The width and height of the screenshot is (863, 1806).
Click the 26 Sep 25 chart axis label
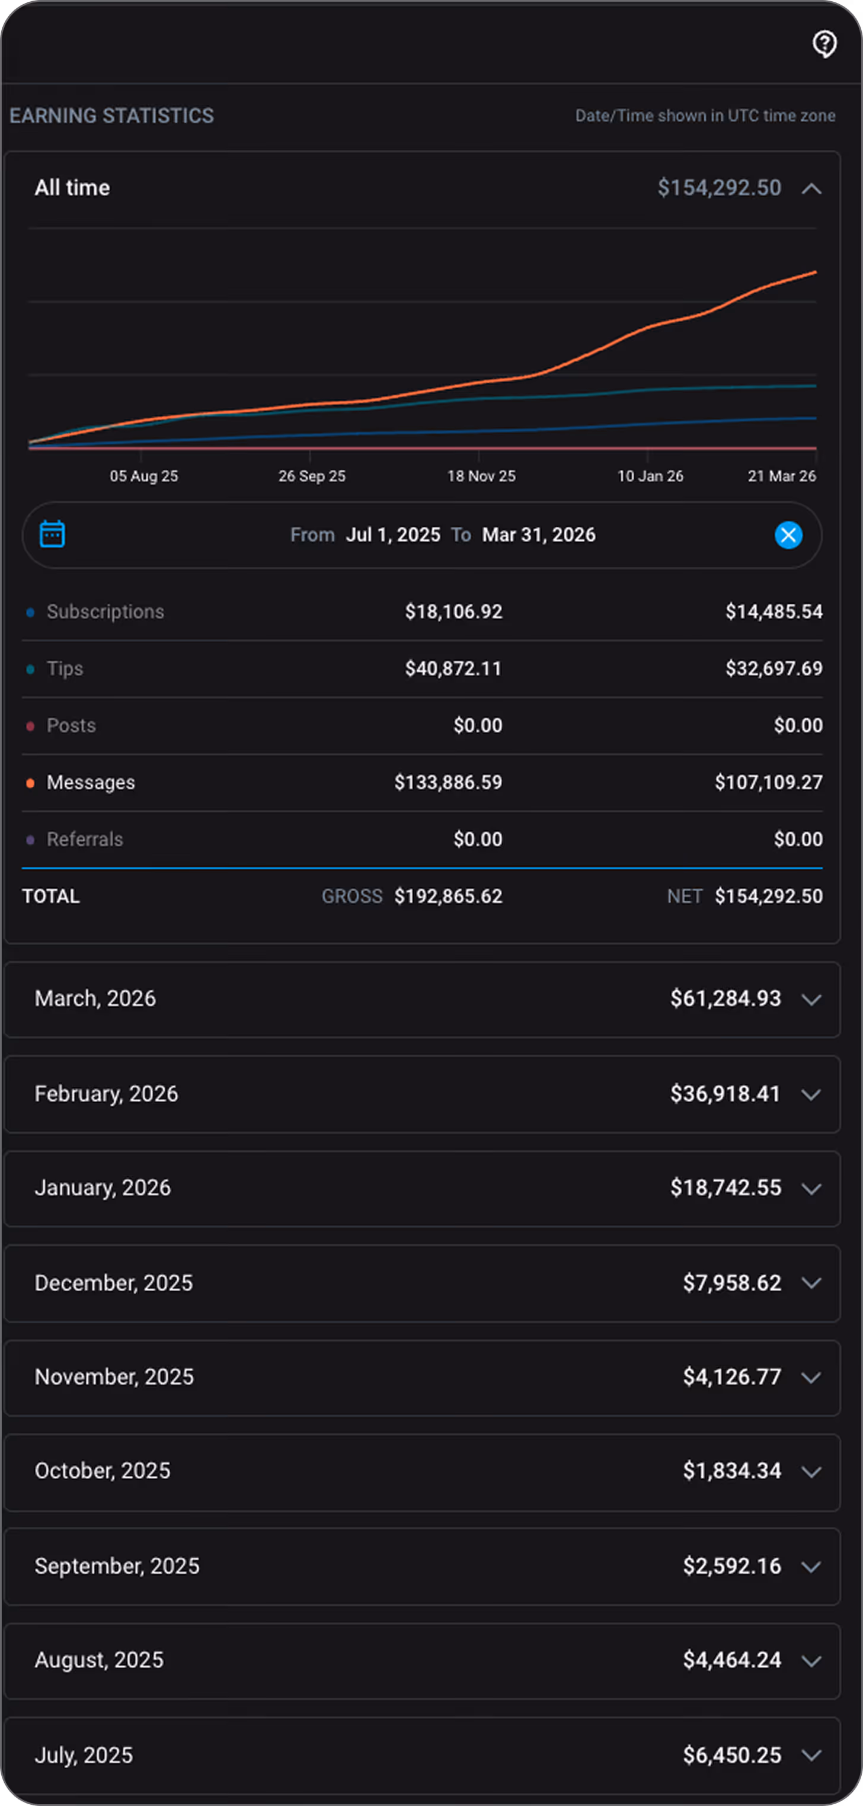point(312,475)
